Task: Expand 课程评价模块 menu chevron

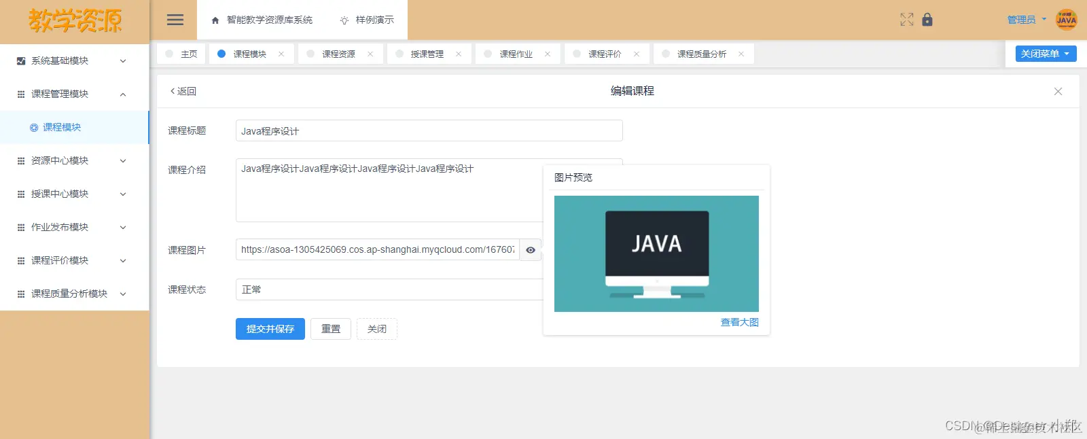Action: pyautogui.click(x=123, y=260)
